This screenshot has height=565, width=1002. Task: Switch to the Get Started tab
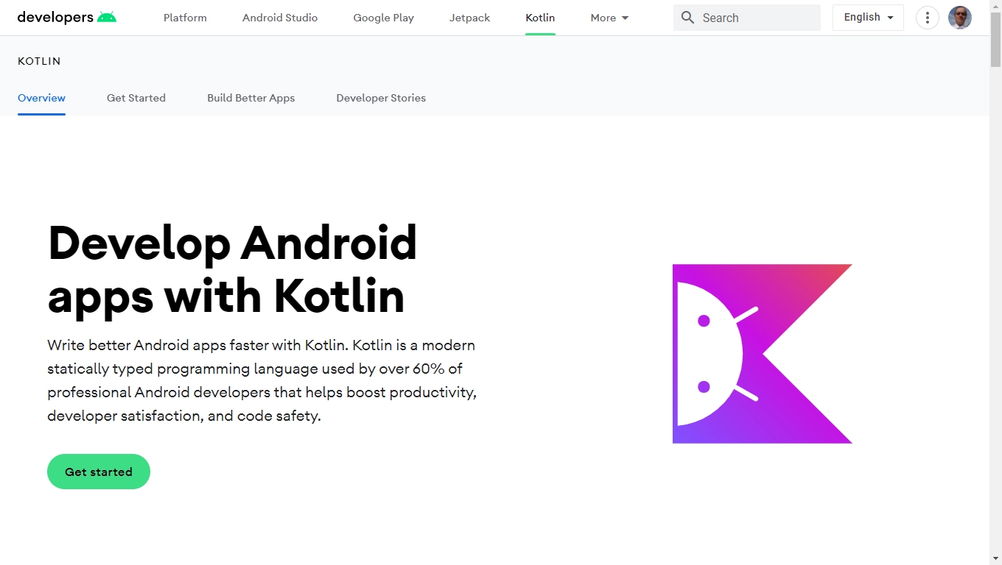[136, 98]
